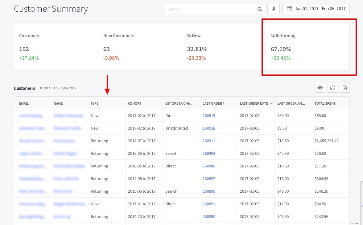The width and height of the screenshot is (363, 225).
Task: Open the column visibility eye icon
Action: tap(320, 88)
